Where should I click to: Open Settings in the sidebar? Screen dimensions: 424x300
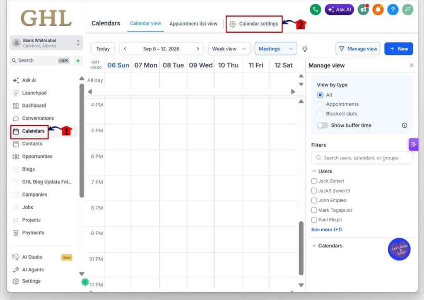point(26,281)
